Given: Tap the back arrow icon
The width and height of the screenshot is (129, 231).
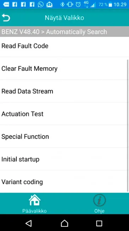Looking at the screenshot, I should pyautogui.click(x=6, y=18).
